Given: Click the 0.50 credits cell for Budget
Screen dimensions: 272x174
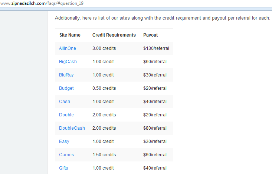Looking at the screenshot, I should 104,88.
